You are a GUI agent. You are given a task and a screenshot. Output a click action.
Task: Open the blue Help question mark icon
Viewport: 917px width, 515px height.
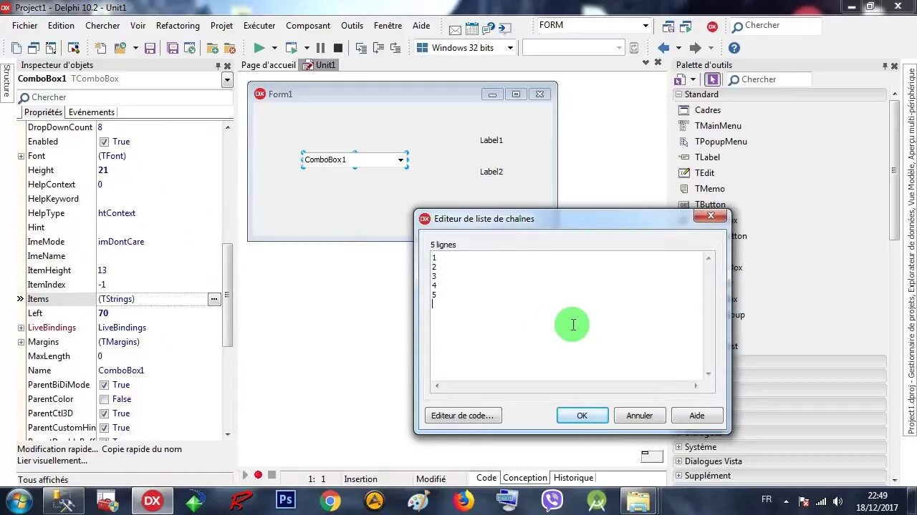click(x=734, y=48)
